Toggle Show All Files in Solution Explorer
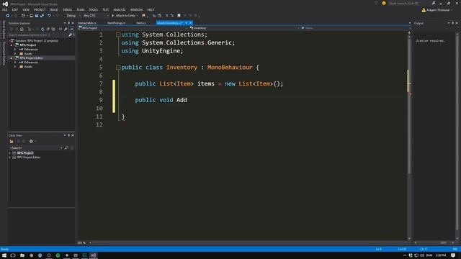The image size is (461, 259). pos(53,29)
